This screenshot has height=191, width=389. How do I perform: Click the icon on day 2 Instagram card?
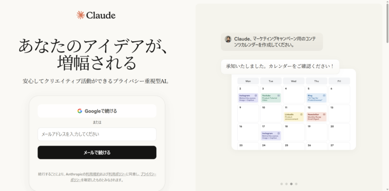pos(255,95)
